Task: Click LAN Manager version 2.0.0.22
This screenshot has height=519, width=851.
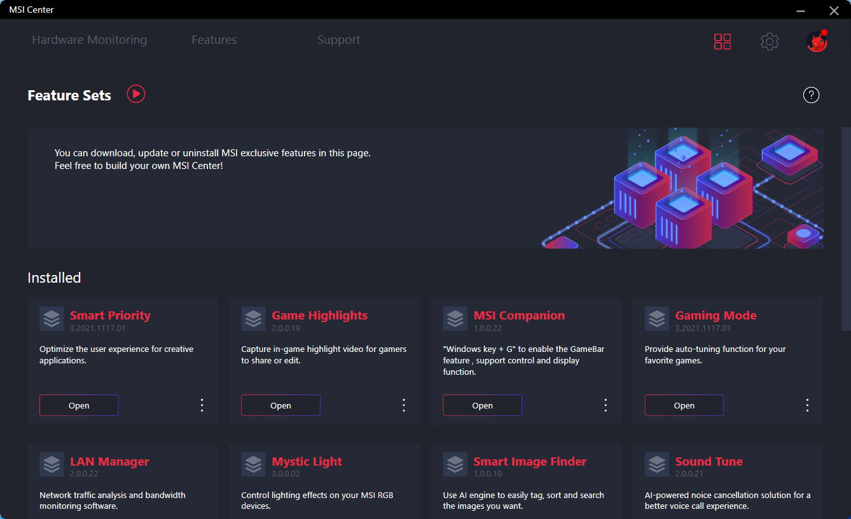Action: [x=84, y=474]
